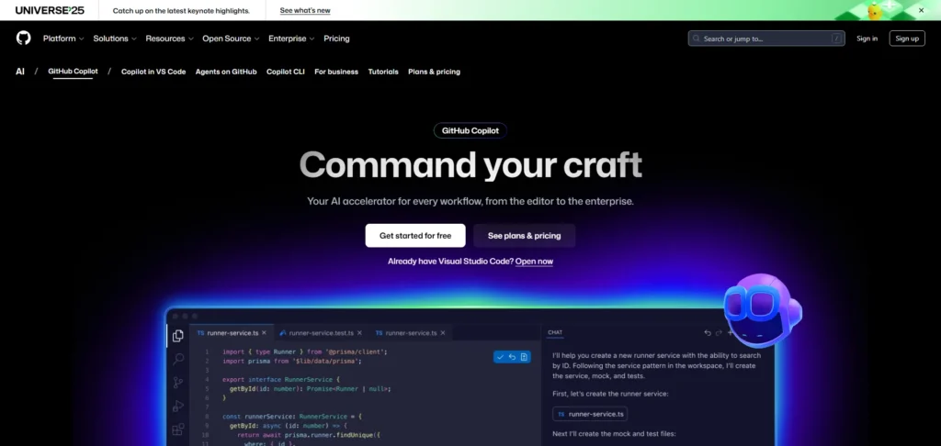
Task: Click the GitHub Copilot pill badge above the headline
Action: [470, 130]
